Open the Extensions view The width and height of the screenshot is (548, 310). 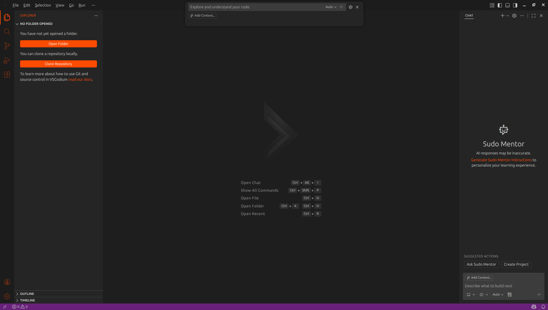pos(7,75)
